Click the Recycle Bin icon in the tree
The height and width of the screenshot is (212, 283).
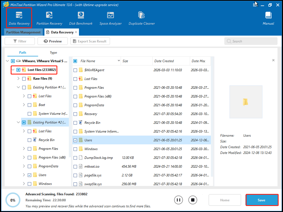click(35, 140)
